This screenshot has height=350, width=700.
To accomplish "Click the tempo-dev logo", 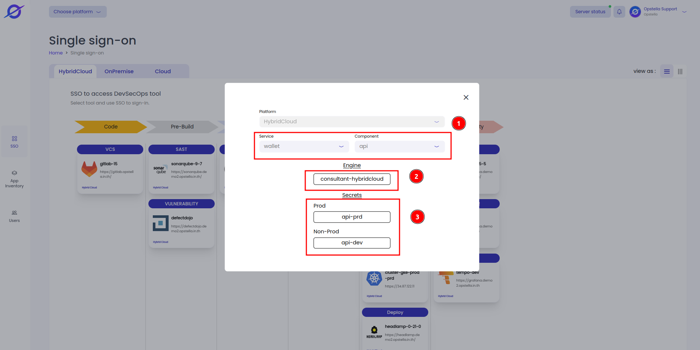I will coord(446,278).
